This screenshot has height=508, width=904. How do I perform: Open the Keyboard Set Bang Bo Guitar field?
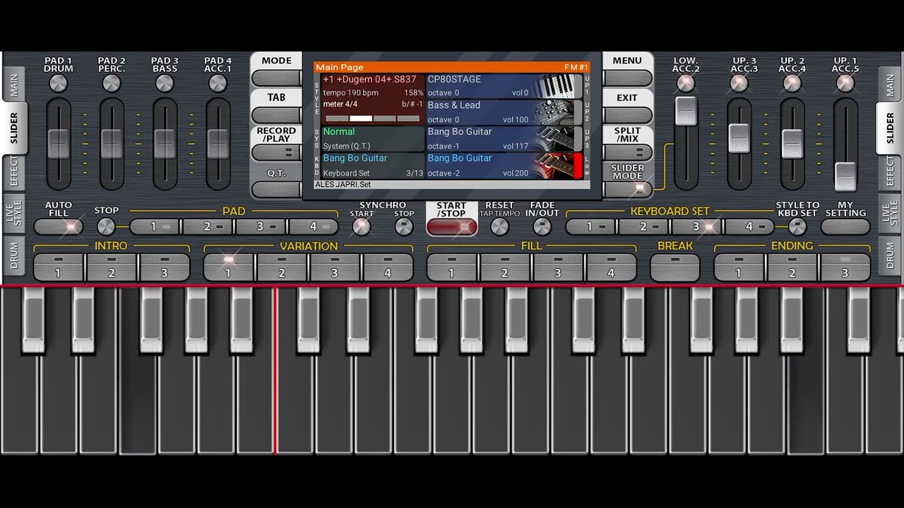373,165
